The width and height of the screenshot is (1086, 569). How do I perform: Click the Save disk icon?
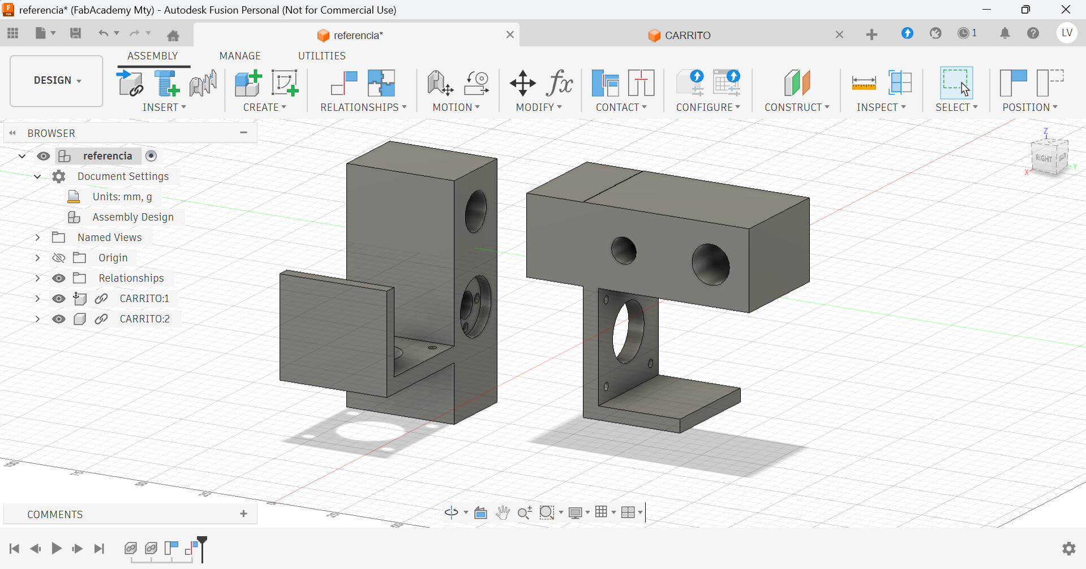[x=75, y=33]
